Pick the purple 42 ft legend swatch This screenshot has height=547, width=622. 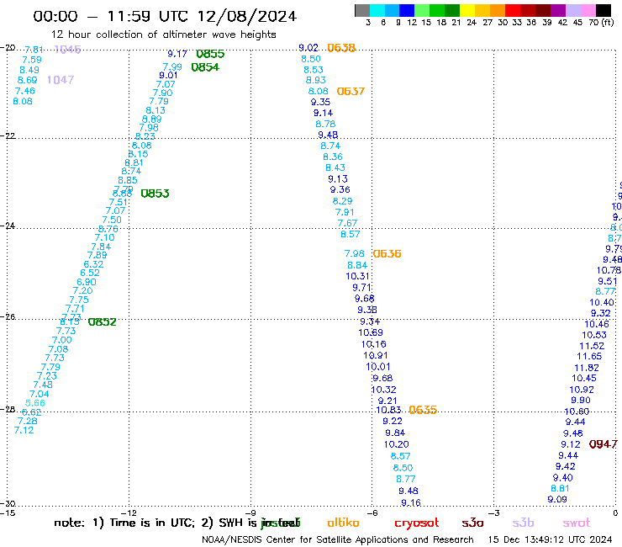pyautogui.click(x=558, y=10)
